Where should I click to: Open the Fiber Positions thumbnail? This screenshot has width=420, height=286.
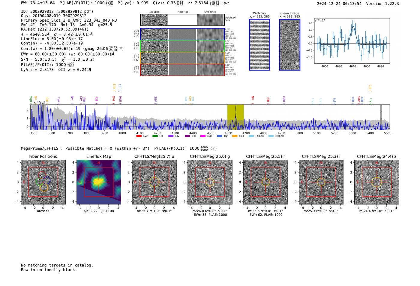coord(43,182)
